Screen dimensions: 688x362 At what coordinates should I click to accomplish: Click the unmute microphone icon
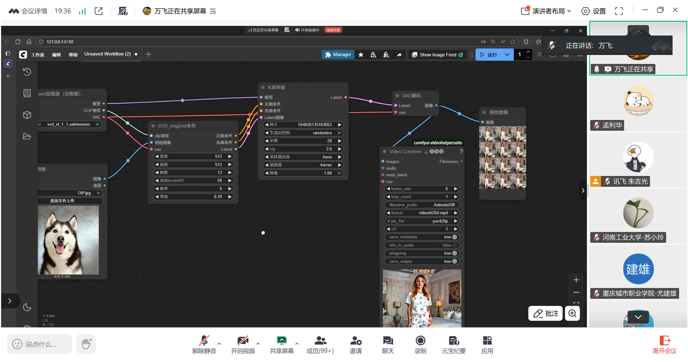[x=204, y=341]
